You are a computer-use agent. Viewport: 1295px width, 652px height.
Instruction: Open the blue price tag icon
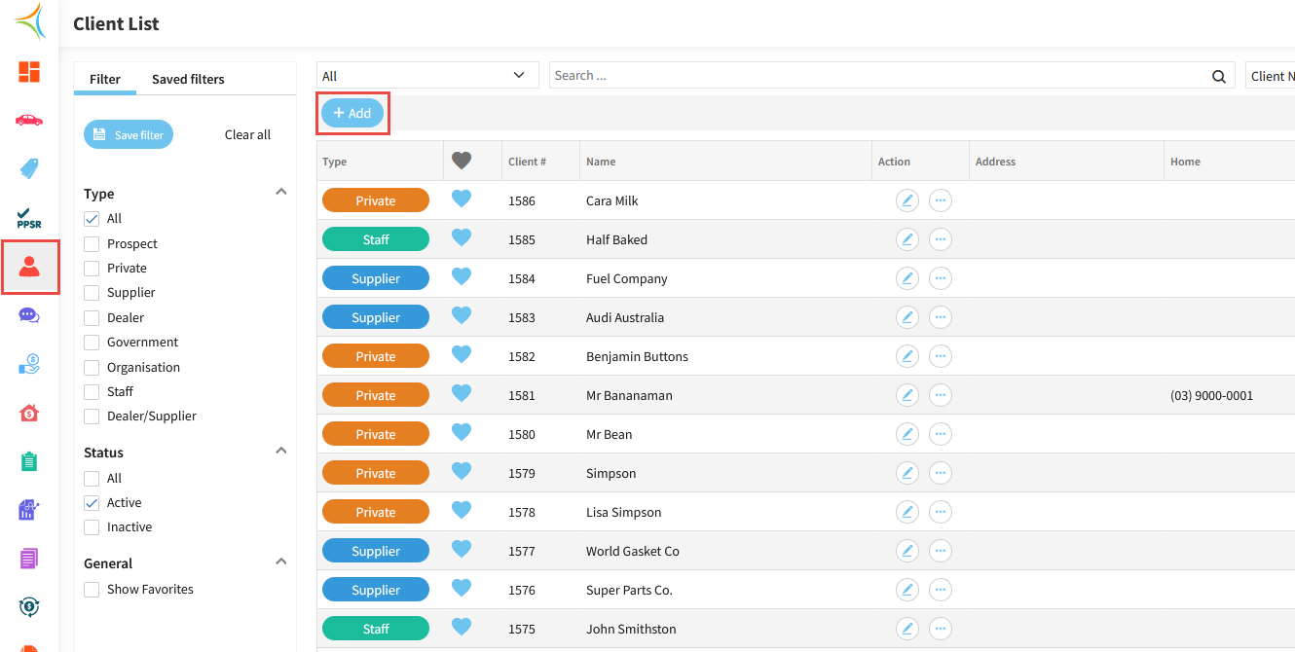(x=29, y=168)
